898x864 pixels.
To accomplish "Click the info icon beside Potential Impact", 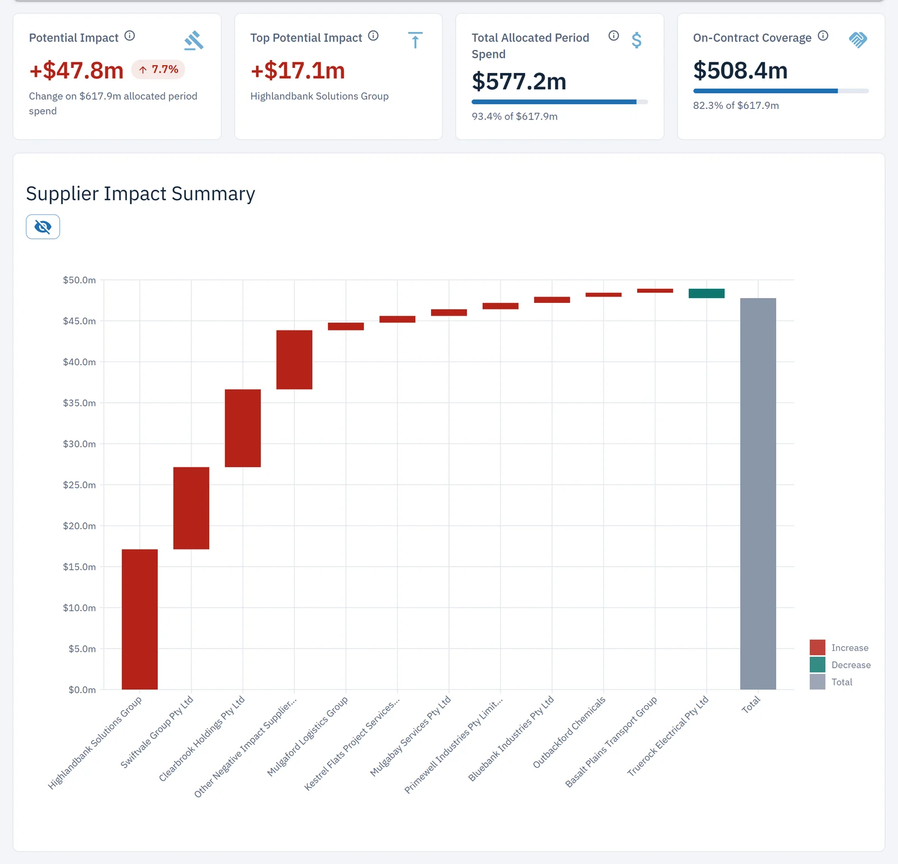I will coord(130,36).
